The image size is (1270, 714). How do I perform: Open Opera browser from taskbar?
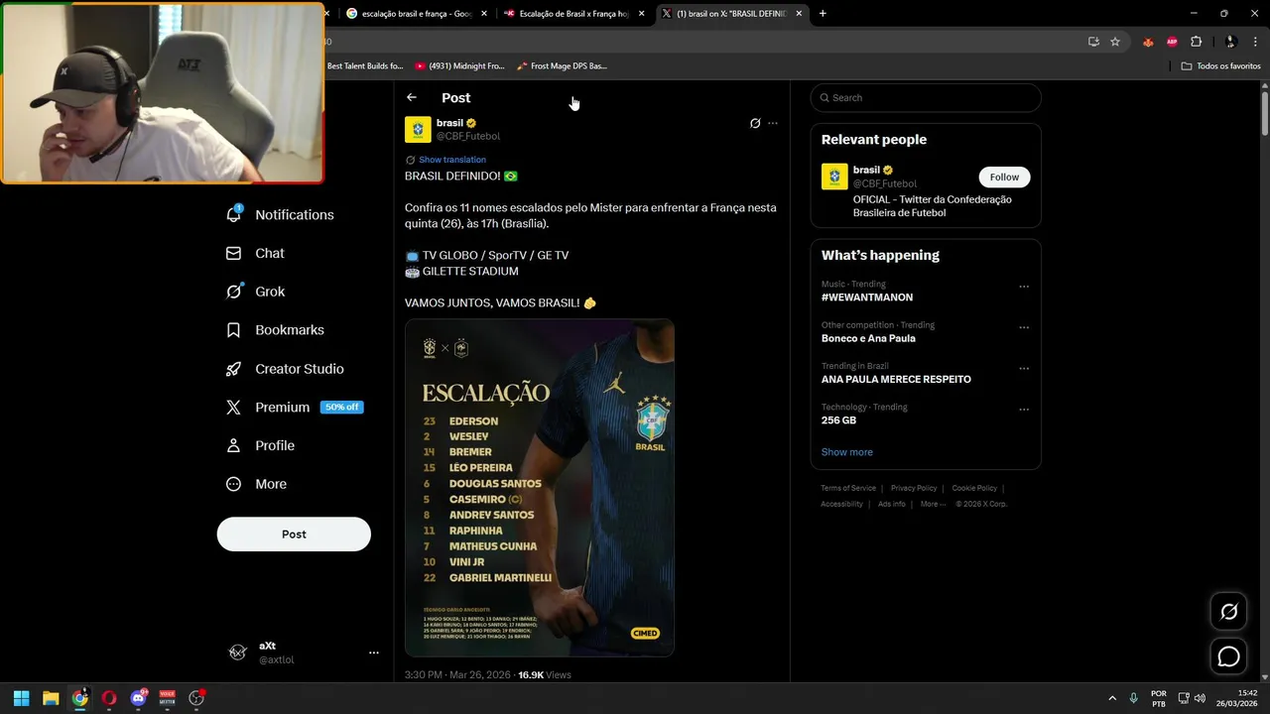pos(109,698)
